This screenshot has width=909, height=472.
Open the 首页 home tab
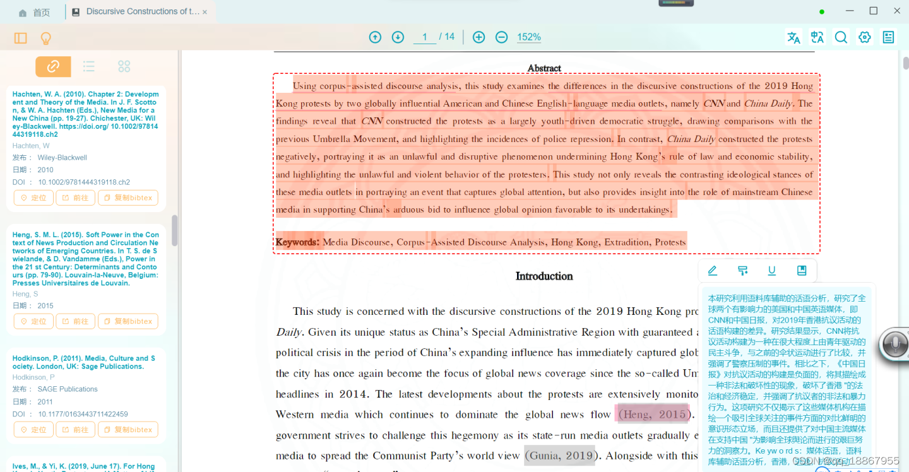[x=34, y=12]
